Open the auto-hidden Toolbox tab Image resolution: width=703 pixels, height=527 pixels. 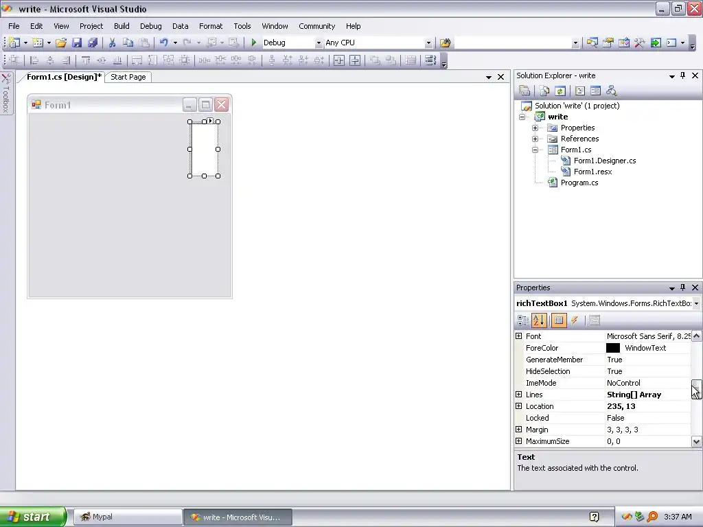[x=5, y=93]
